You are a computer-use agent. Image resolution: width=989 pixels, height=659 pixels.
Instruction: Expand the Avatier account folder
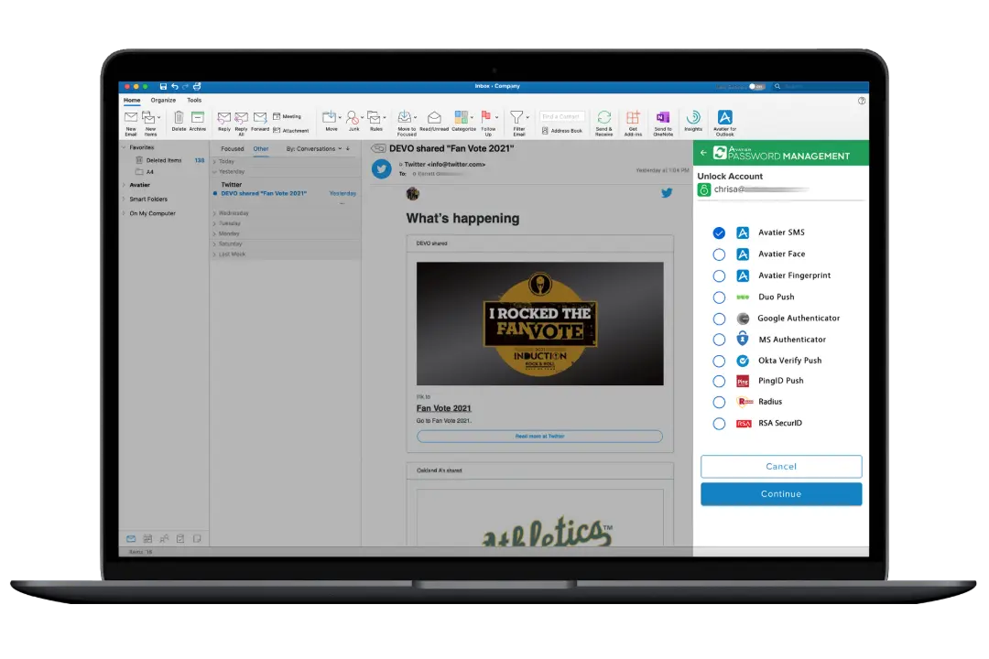pos(124,185)
